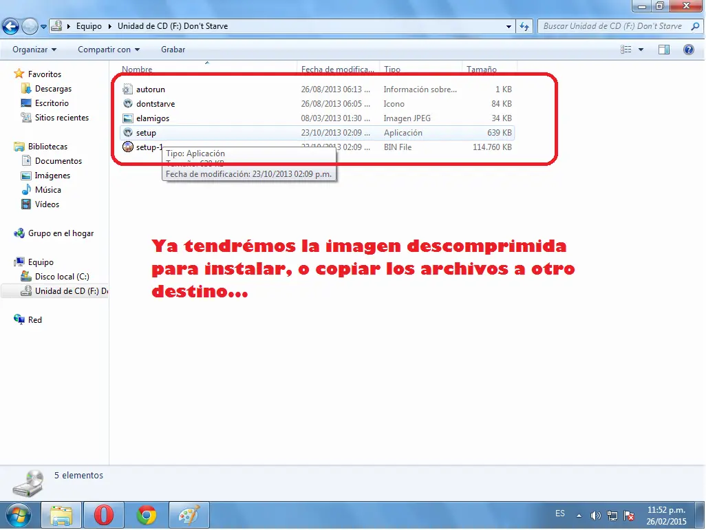Image resolution: width=706 pixels, height=530 pixels.
Task: Click the magnifier search icon
Action: pos(695,26)
